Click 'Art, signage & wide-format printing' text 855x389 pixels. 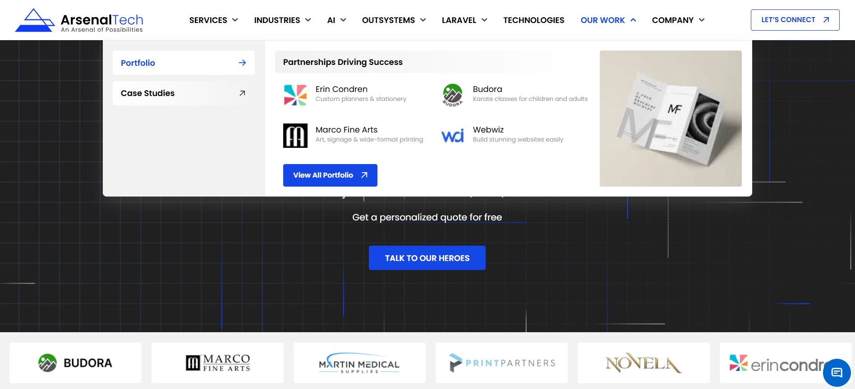pos(369,140)
